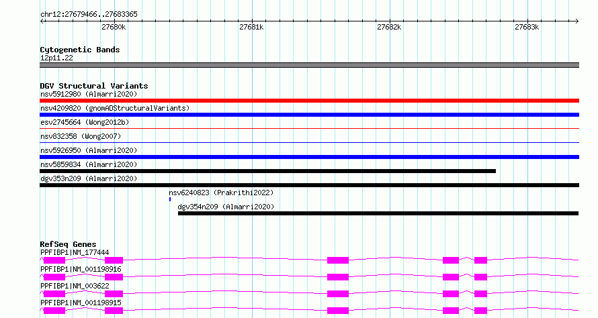Click NM_001198916 exon between 27681k and 27682k
Viewport: 598px width, 318px height.
click(x=338, y=277)
